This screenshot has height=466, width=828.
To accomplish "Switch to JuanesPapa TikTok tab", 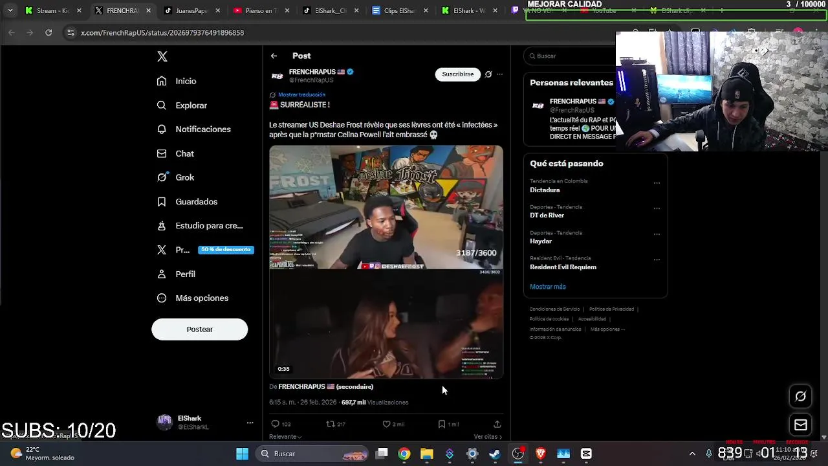I will [x=192, y=10].
